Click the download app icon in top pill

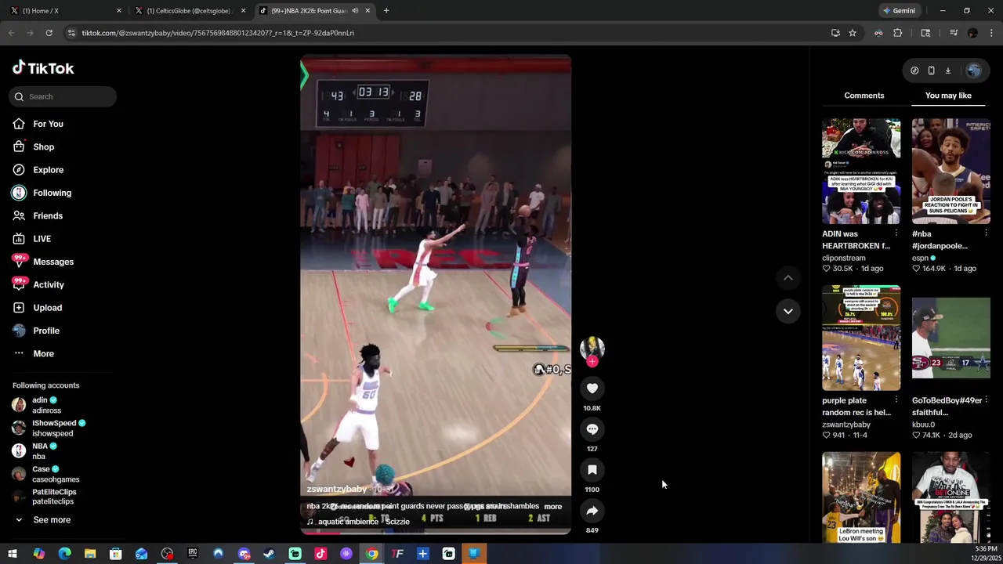click(947, 70)
